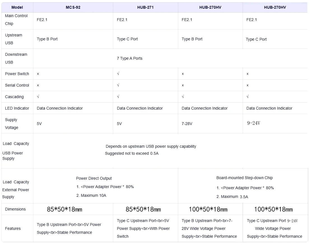The image size is (311, 245).
Task: Click the check mark for HUB-271 Power Switch
Action: tap(118, 74)
